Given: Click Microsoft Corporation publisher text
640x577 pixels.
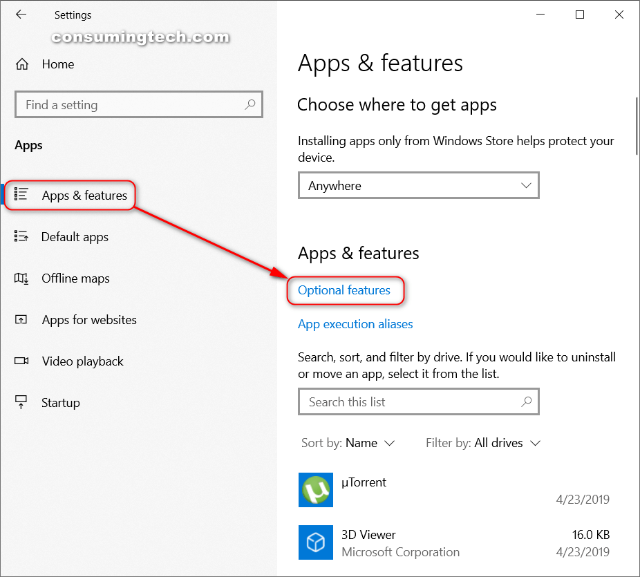Looking at the screenshot, I should 400,552.
